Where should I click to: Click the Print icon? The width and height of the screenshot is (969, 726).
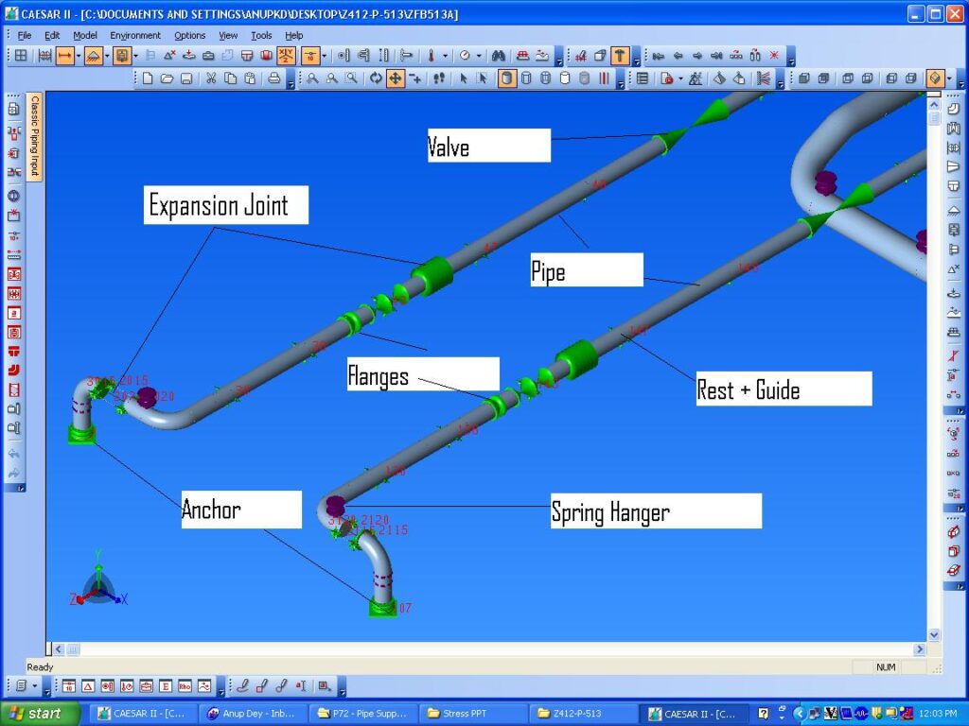coord(273,78)
